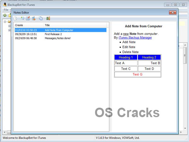Select the 'Messages,Notes done!' note
The width and height of the screenshot is (189, 142).
58,38
